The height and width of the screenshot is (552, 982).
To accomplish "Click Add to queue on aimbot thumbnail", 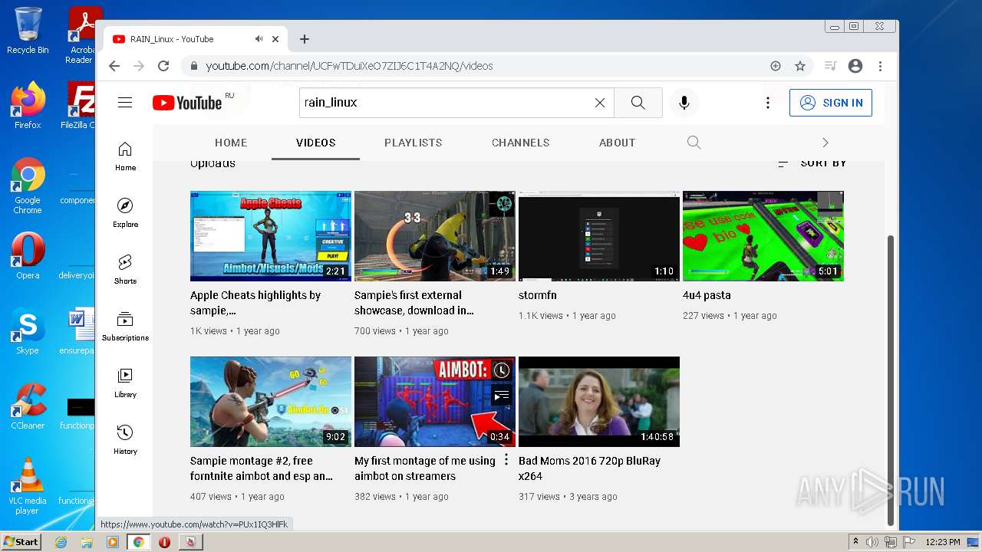I will 501,396.
